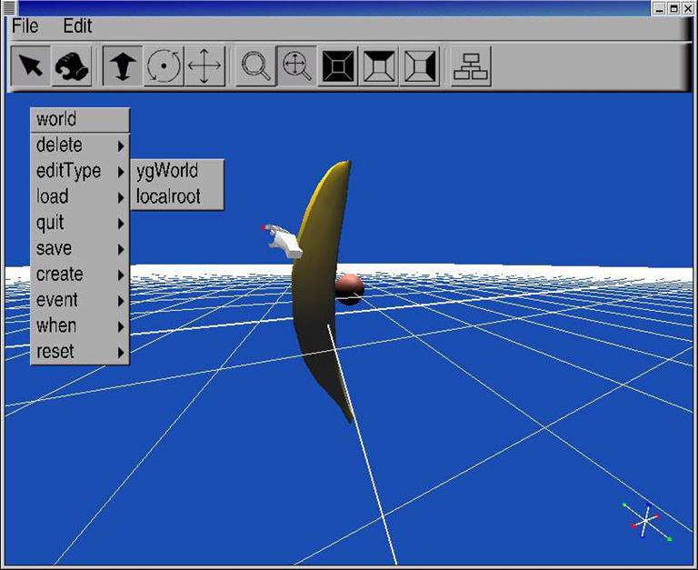This screenshot has width=698, height=570.
Task: Open the Edit menu
Action: (x=77, y=25)
